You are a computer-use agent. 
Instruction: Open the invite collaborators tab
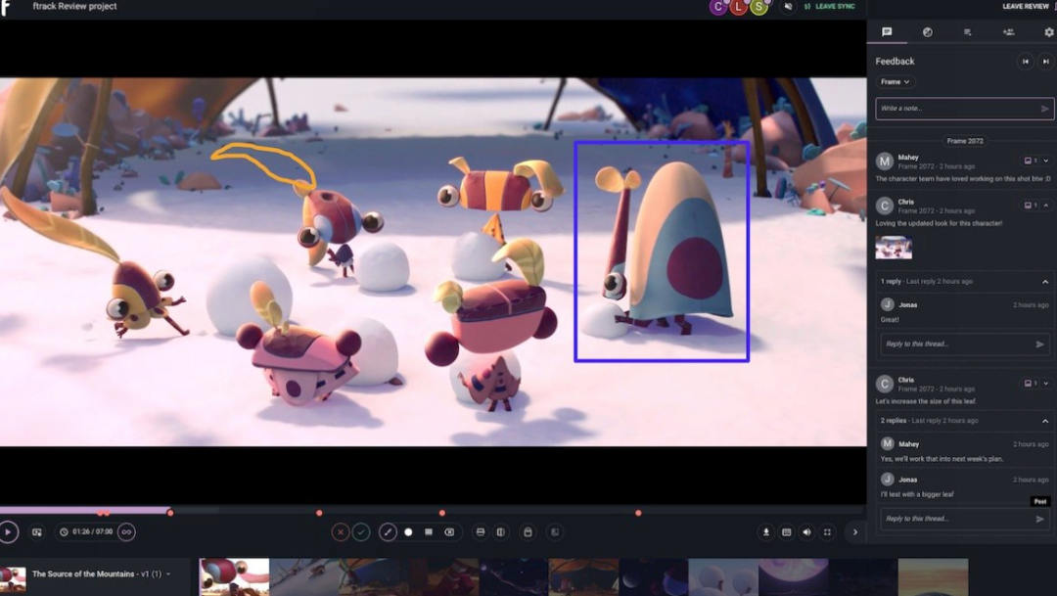pos(1008,31)
